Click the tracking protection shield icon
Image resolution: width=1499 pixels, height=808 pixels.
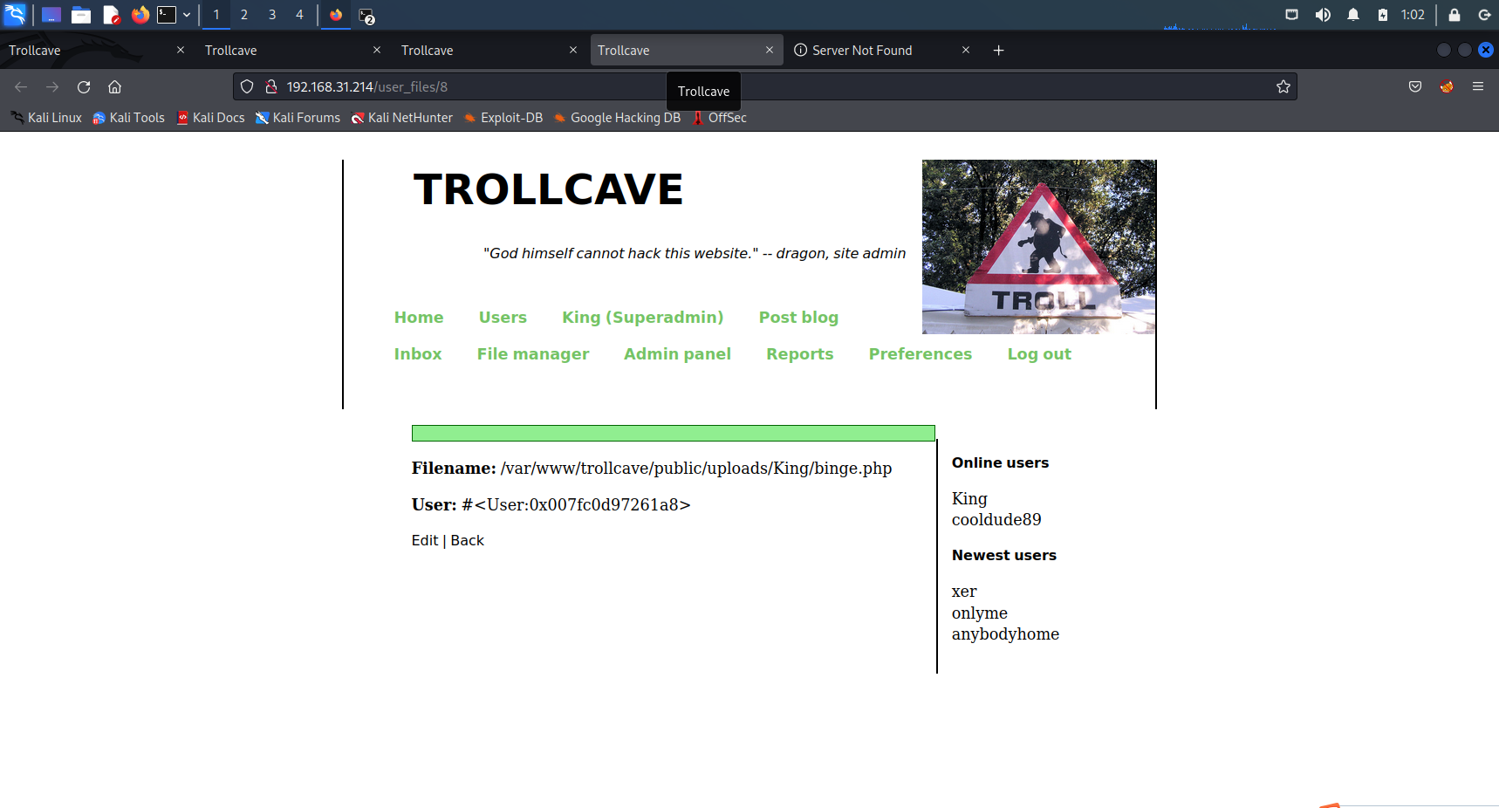tap(247, 86)
